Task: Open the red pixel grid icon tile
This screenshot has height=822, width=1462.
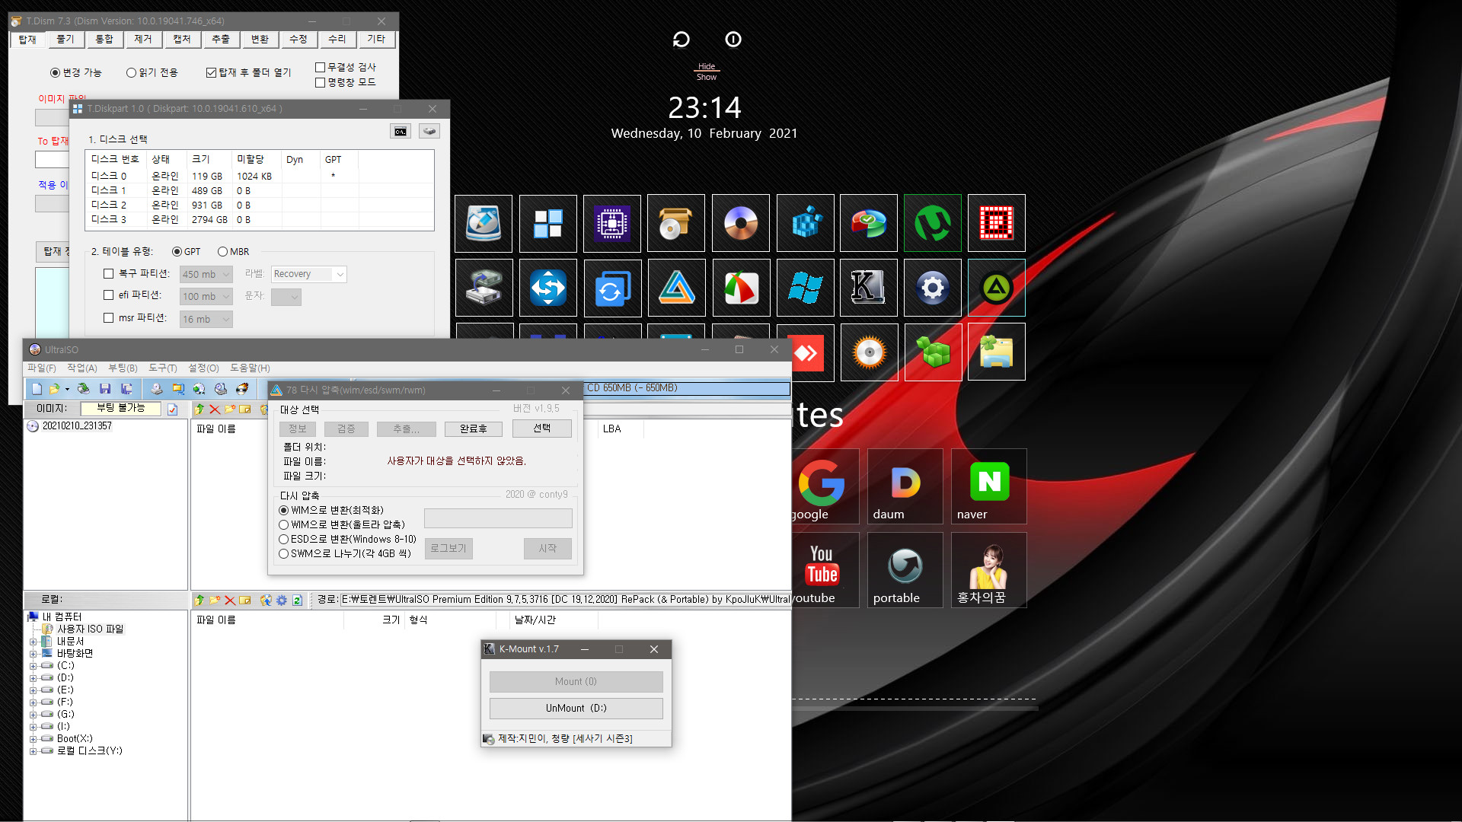Action: click(x=997, y=223)
